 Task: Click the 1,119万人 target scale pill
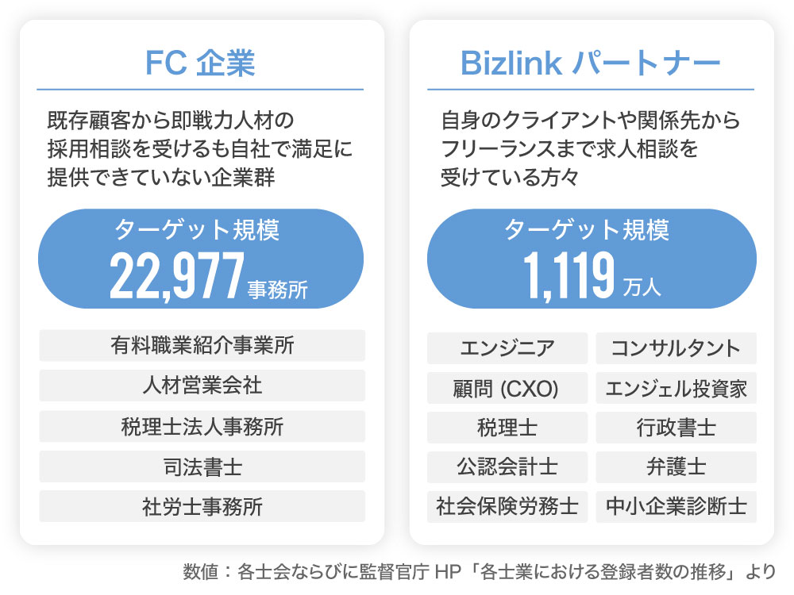point(592,259)
